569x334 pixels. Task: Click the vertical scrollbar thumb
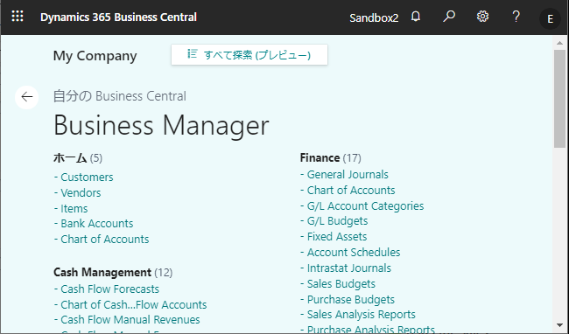[x=559, y=99]
